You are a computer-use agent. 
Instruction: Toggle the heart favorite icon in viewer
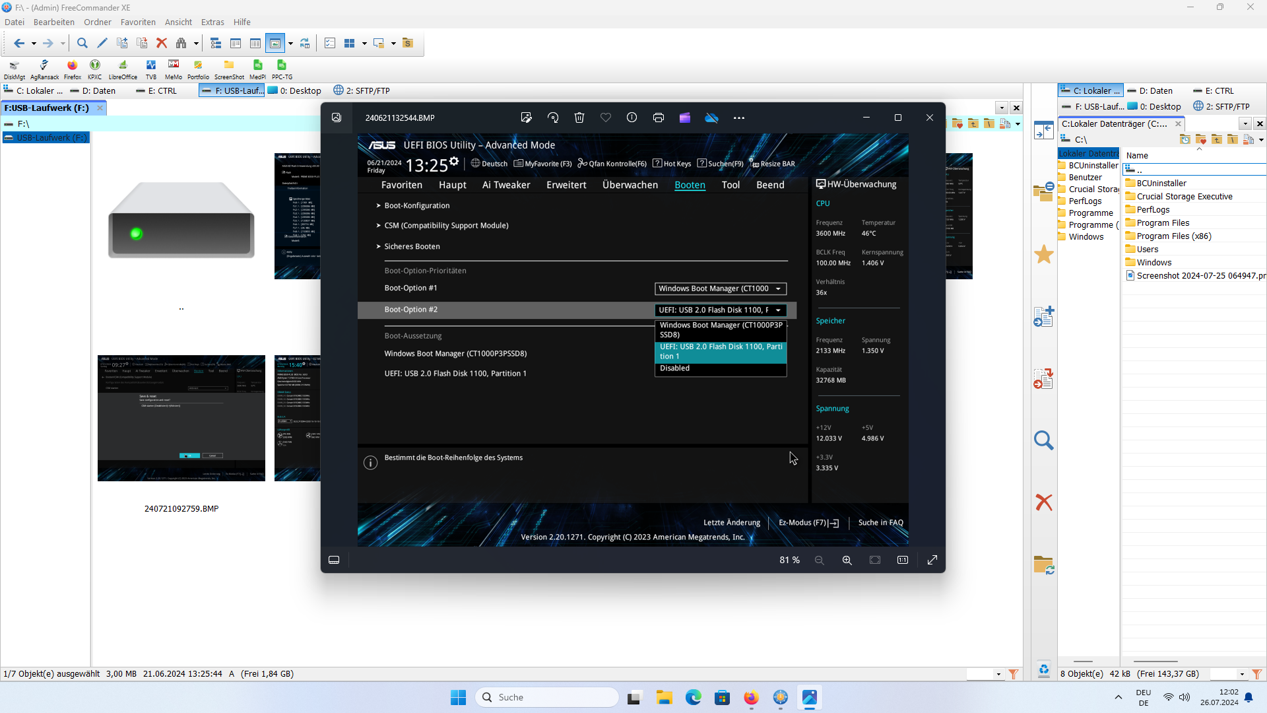pyautogui.click(x=605, y=118)
